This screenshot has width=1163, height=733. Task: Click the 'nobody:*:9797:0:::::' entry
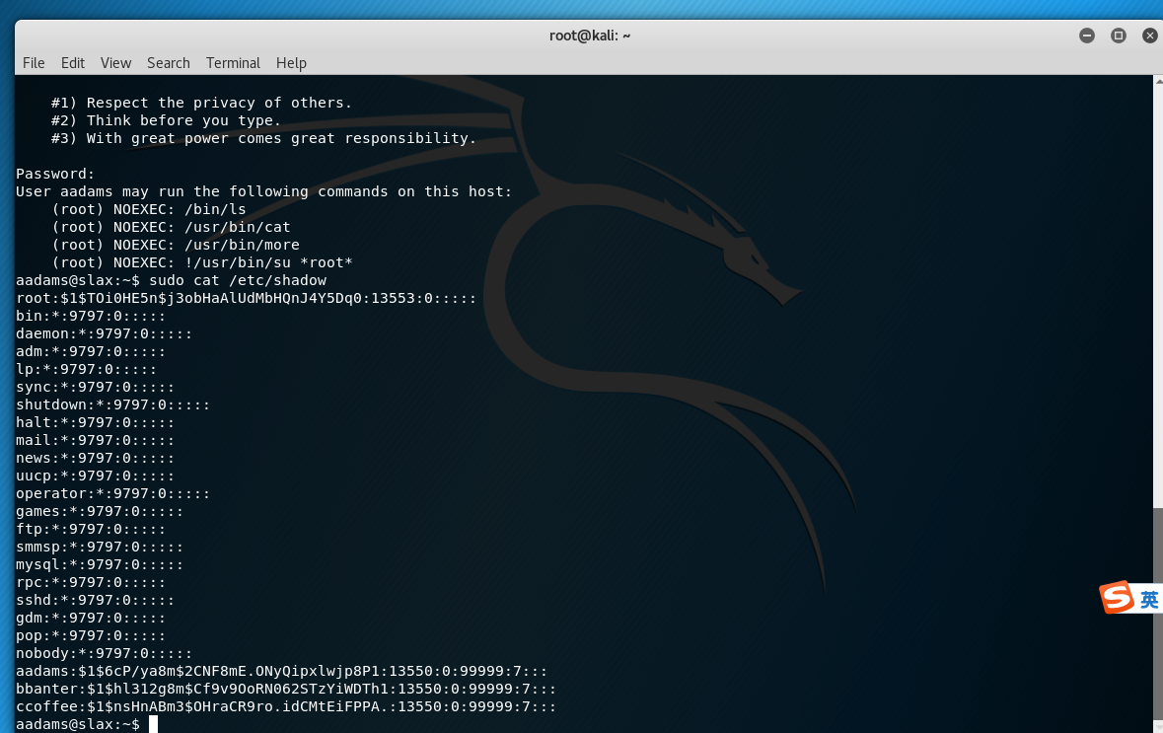(x=104, y=654)
